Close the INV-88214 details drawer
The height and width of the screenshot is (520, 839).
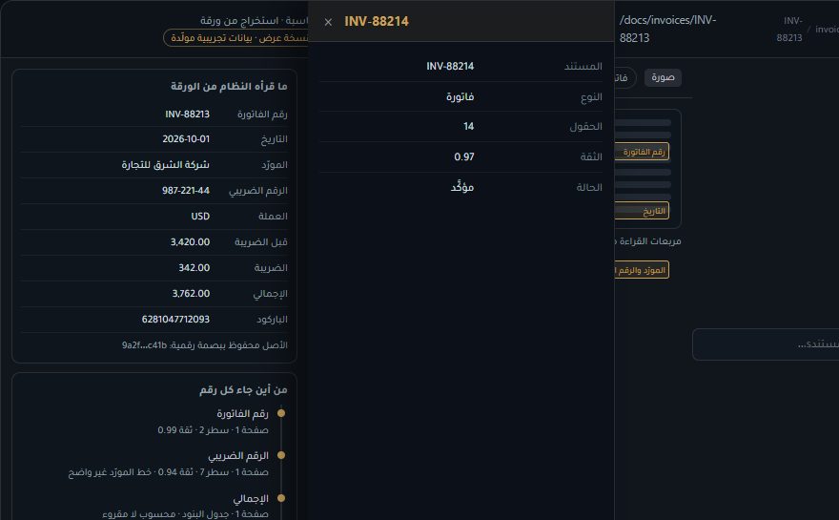pyautogui.click(x=328, y=22)
